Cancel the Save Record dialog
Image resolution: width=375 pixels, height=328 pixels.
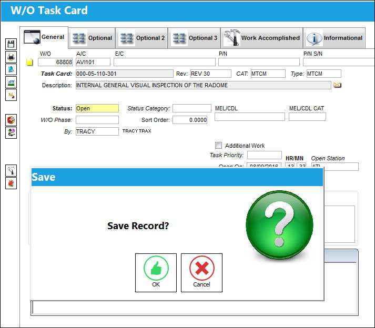(201, 273)
